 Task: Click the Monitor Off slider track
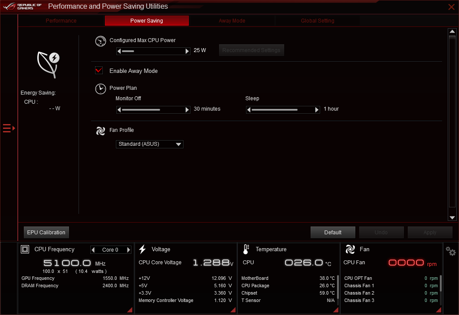pos(153,110)
